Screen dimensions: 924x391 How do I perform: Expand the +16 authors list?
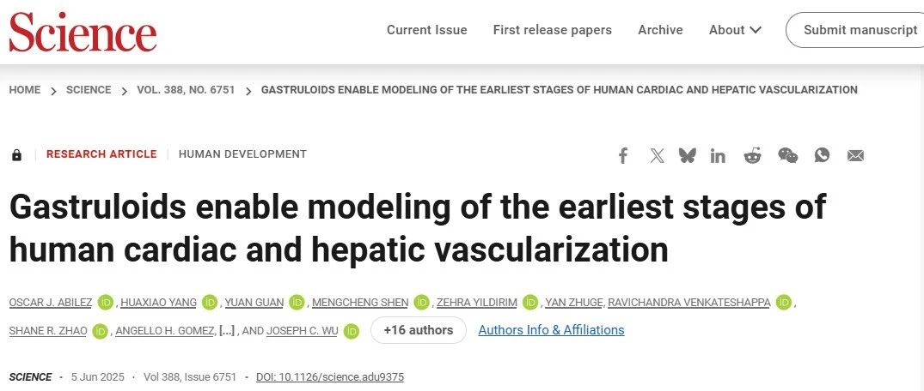tap(419, 330)
